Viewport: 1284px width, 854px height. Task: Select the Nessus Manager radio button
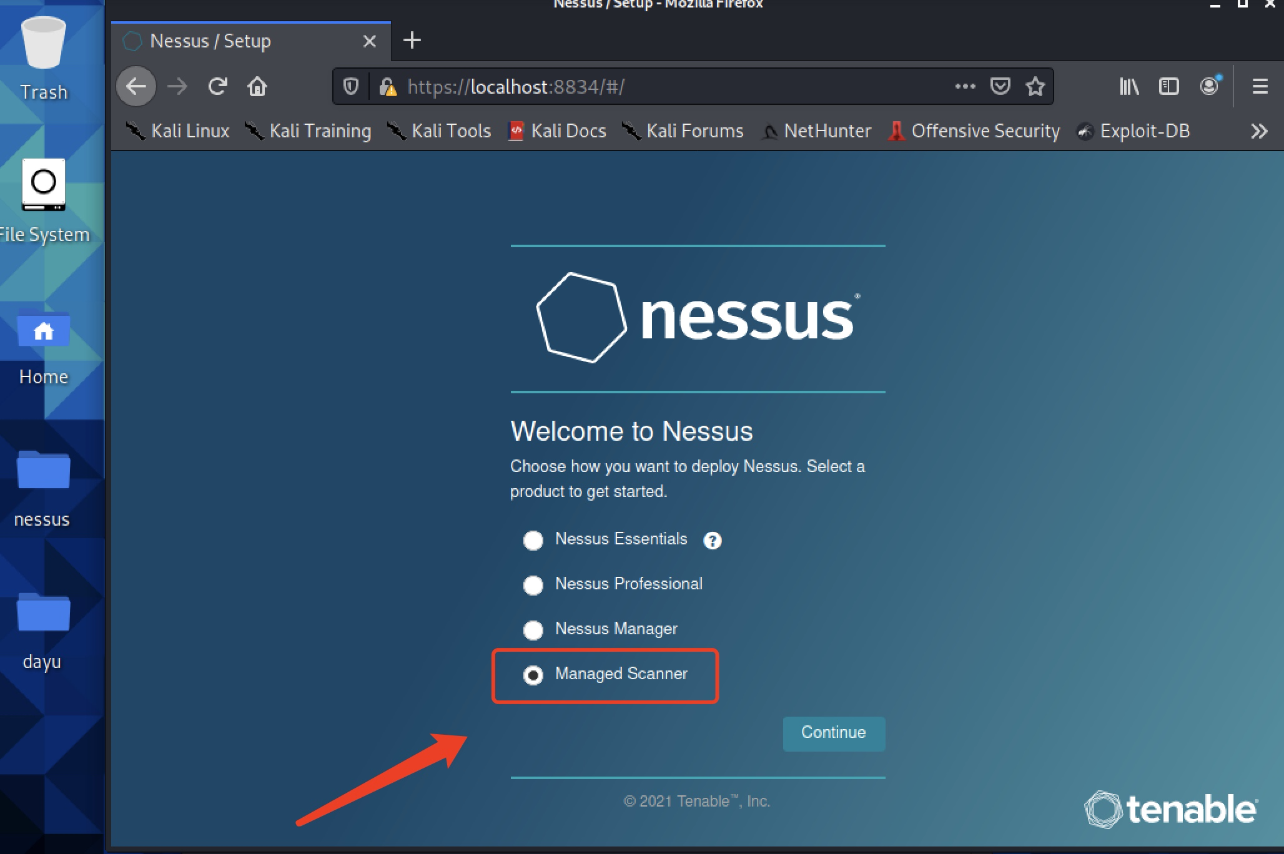click(533, 630)
